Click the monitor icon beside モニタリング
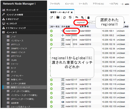 click(4, 23)
